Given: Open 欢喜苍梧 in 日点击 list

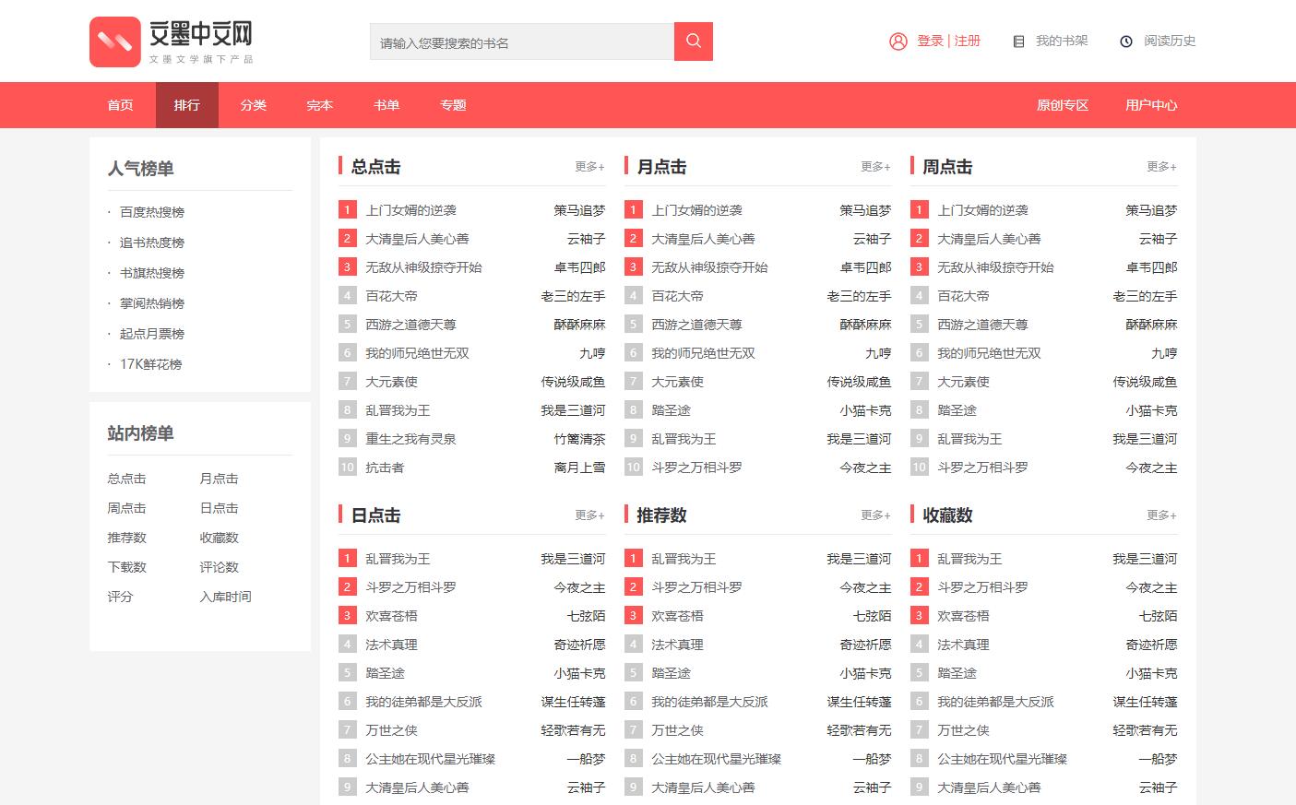Looking at the screenshot, I should click(x=391, y=616).
